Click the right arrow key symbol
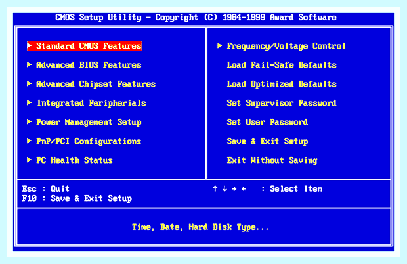The image size is (407, 264). pyautogui.click(x=234, y=188)
